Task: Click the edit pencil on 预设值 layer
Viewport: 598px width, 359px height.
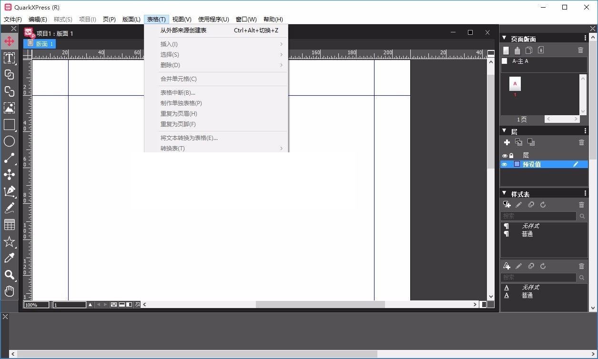Action: point(576,164)
